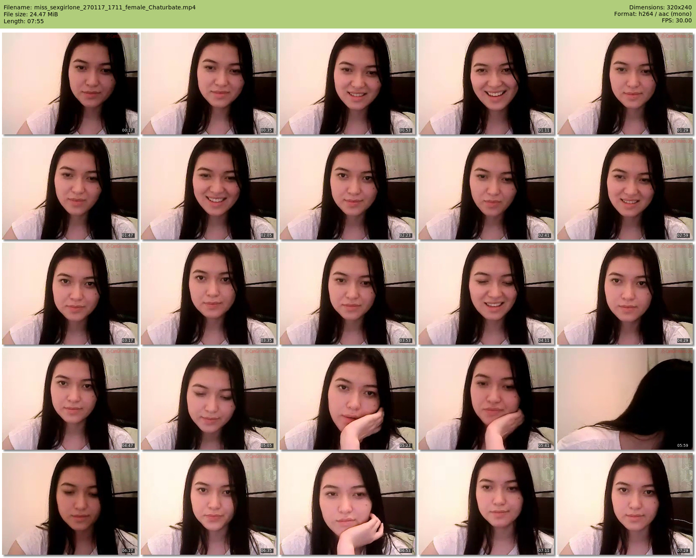Select the thumbnail stamped 02:59
The image size is (696, 558).
[625, 189]
